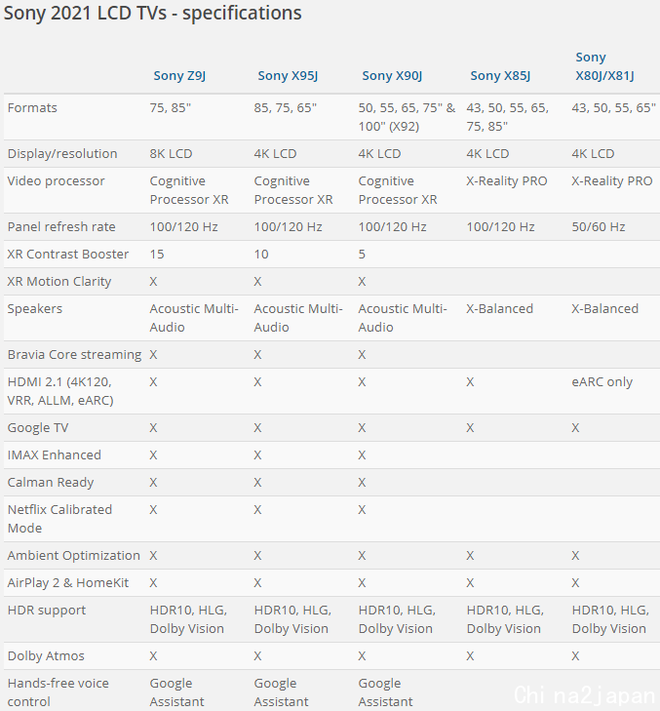660x711 pixels.
Task: Click the Hands-free voice control row label
Action: pos(58,692)
